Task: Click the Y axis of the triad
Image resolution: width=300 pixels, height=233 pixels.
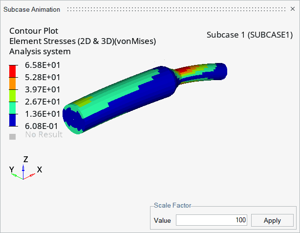Action: (x=17, y=176)
